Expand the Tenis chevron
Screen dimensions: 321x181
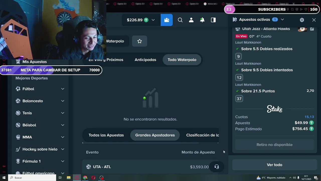[63, 113]
